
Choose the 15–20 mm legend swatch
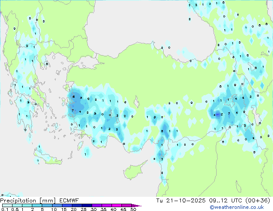click(x=67, y=205)
